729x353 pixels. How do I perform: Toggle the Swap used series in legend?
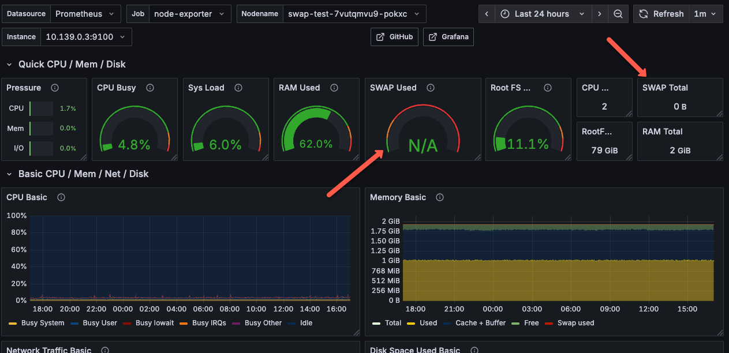point(576,323)
